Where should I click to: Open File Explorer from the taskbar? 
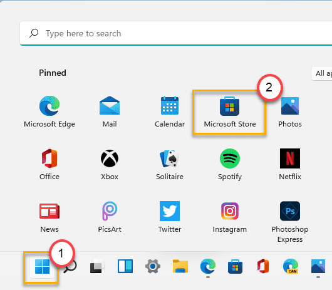coord(180,266)
